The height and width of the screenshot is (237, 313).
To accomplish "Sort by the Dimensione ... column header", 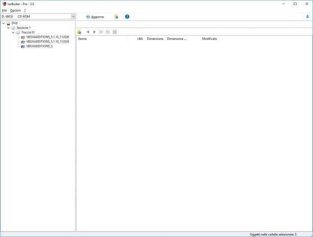I will pyautogui.click(x=176, y=39).
